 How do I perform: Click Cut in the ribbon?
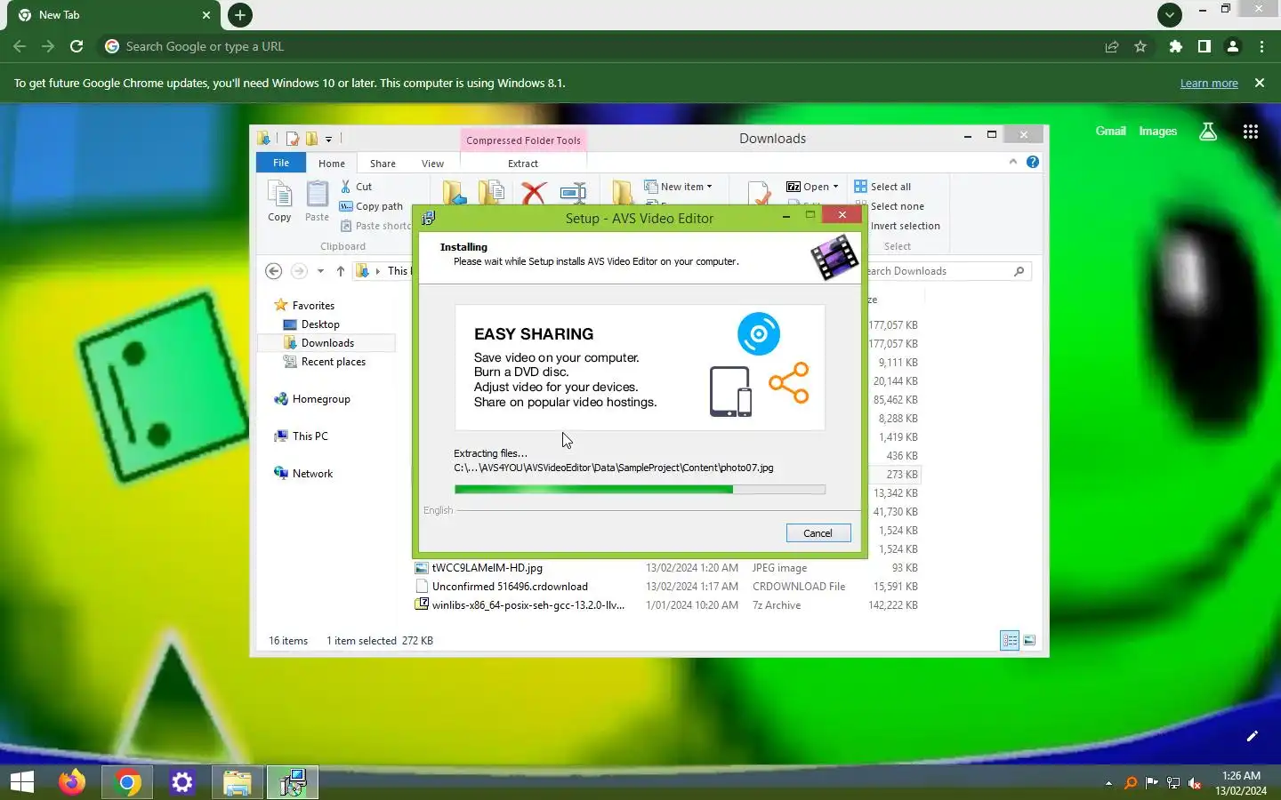coord(357,187)
